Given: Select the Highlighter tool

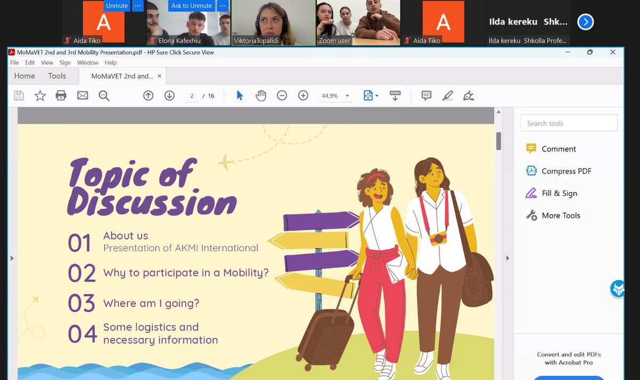Looking at the screenshot, I should [447, 95].
